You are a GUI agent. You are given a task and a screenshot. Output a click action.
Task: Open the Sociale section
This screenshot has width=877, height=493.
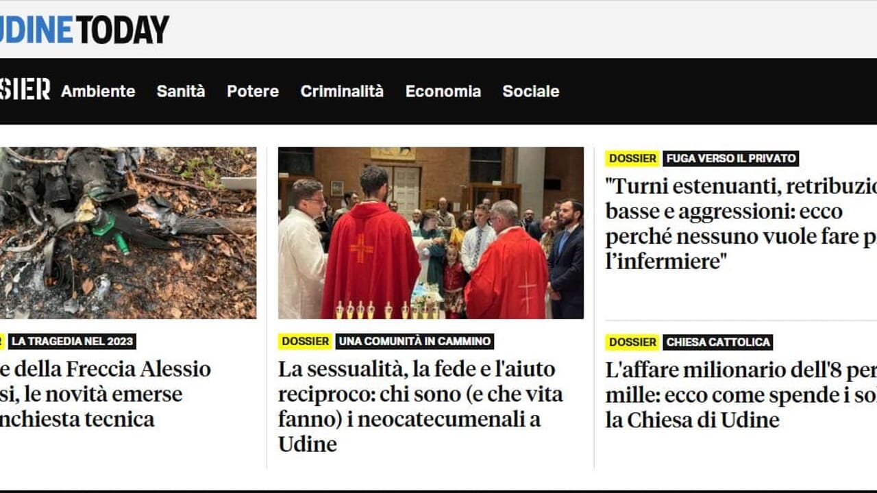click(x=531, y=91)
